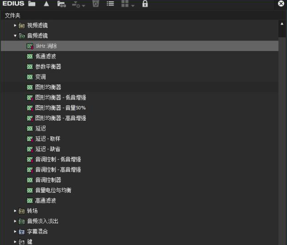Expand the 转场 folder arrow

click(x=15, y=211)
